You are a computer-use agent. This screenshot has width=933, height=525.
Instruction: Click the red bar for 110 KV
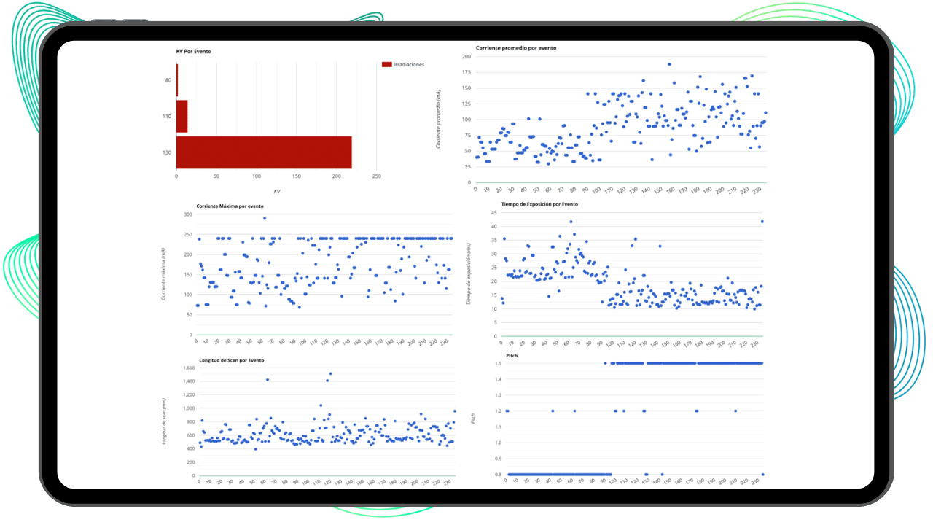click(x=181, y=116)
